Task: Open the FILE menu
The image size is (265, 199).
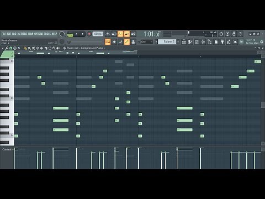Action: (4, 34)
